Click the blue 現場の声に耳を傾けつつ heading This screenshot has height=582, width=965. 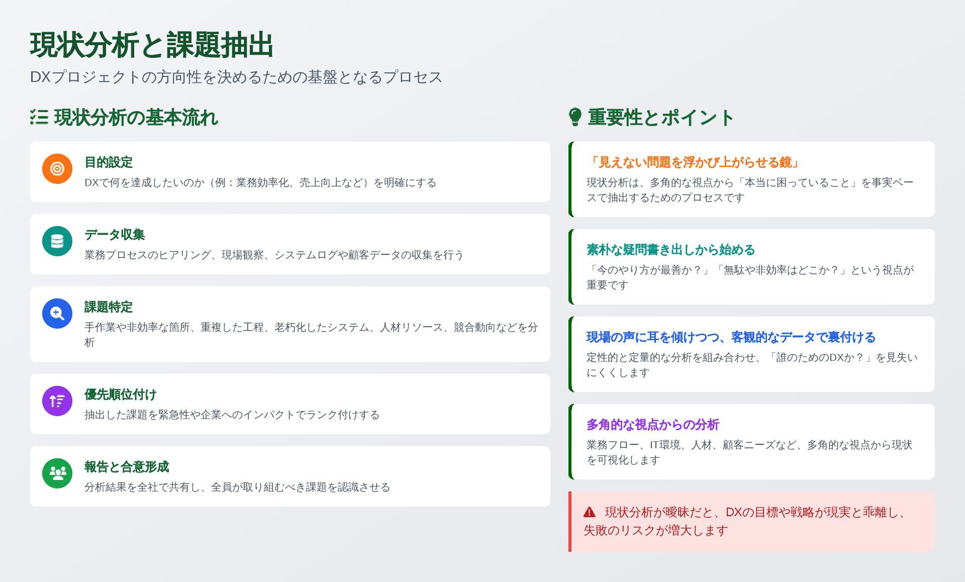point(731,337)
